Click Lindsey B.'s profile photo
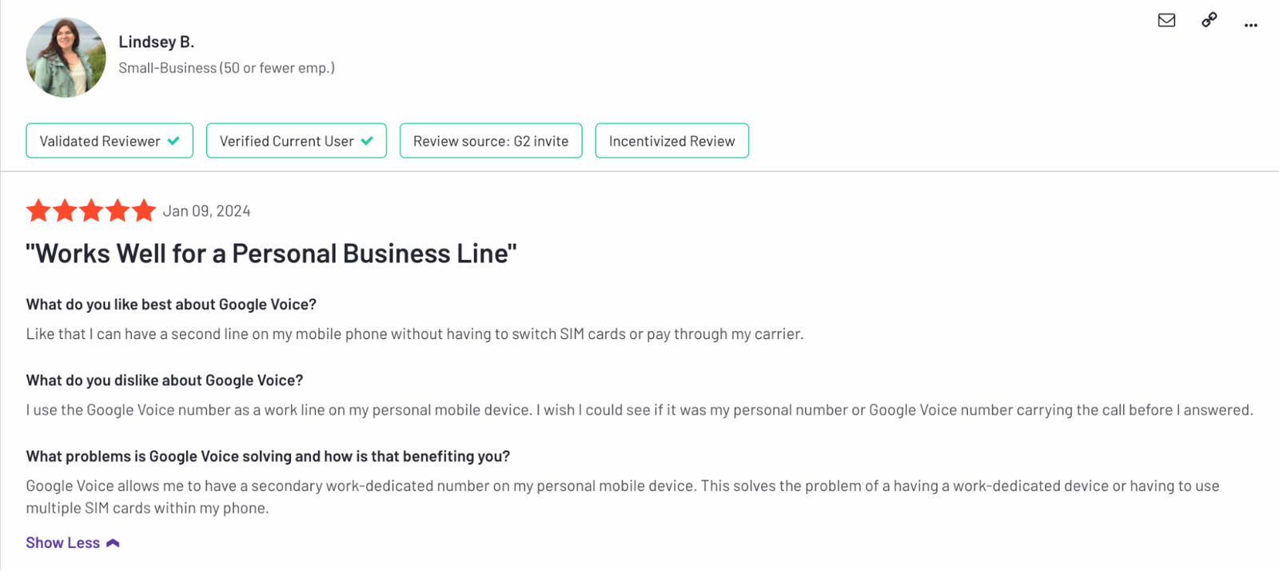The height and width of the screenshot is (571, 1279). 66,58
